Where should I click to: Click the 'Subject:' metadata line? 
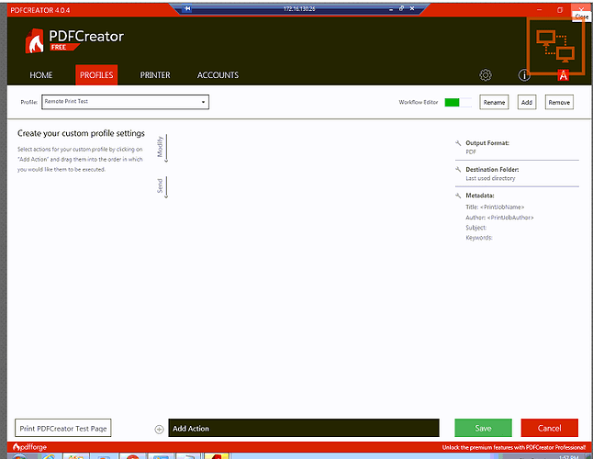pyautogui.click(x=476, y=228)
